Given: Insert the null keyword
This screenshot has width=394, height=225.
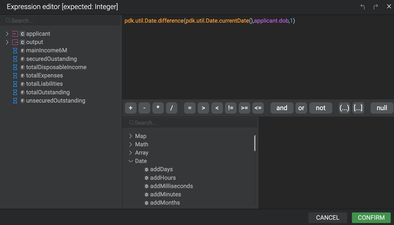Looking at the screenshot, I should point(382,108).
